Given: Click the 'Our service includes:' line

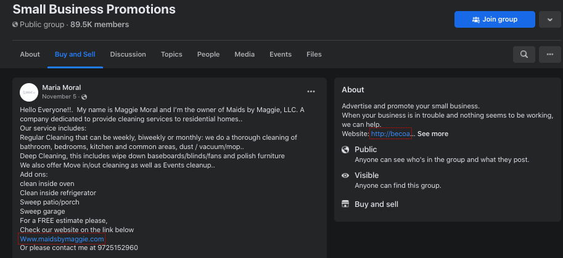Looking at the screenshot, I should [x=53, y=128].
